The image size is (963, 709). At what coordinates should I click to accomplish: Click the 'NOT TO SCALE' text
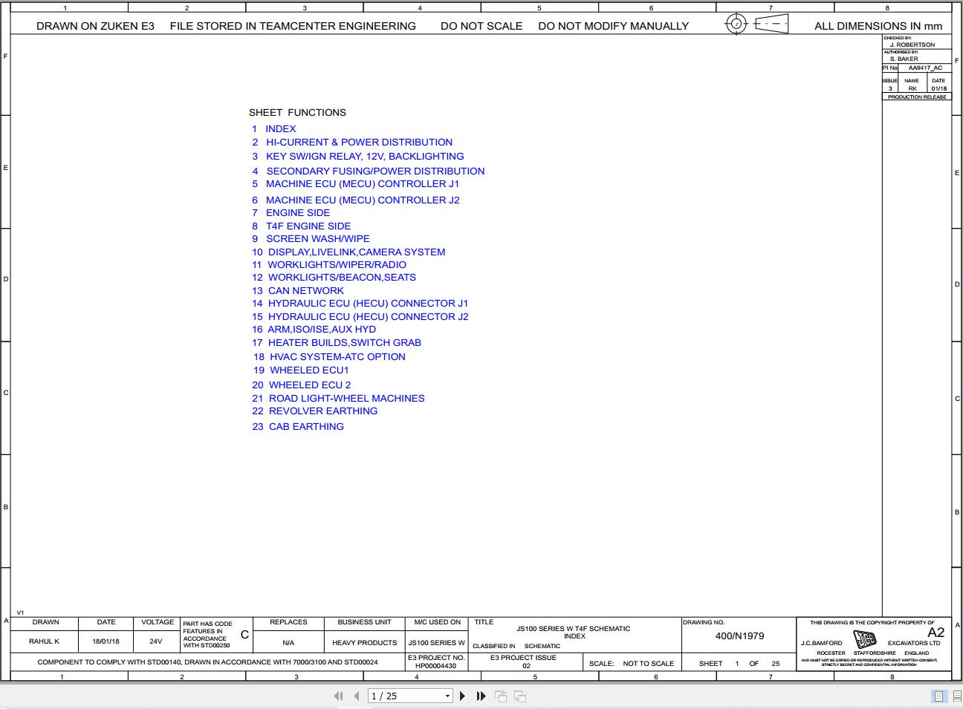[x=648, y=663]
